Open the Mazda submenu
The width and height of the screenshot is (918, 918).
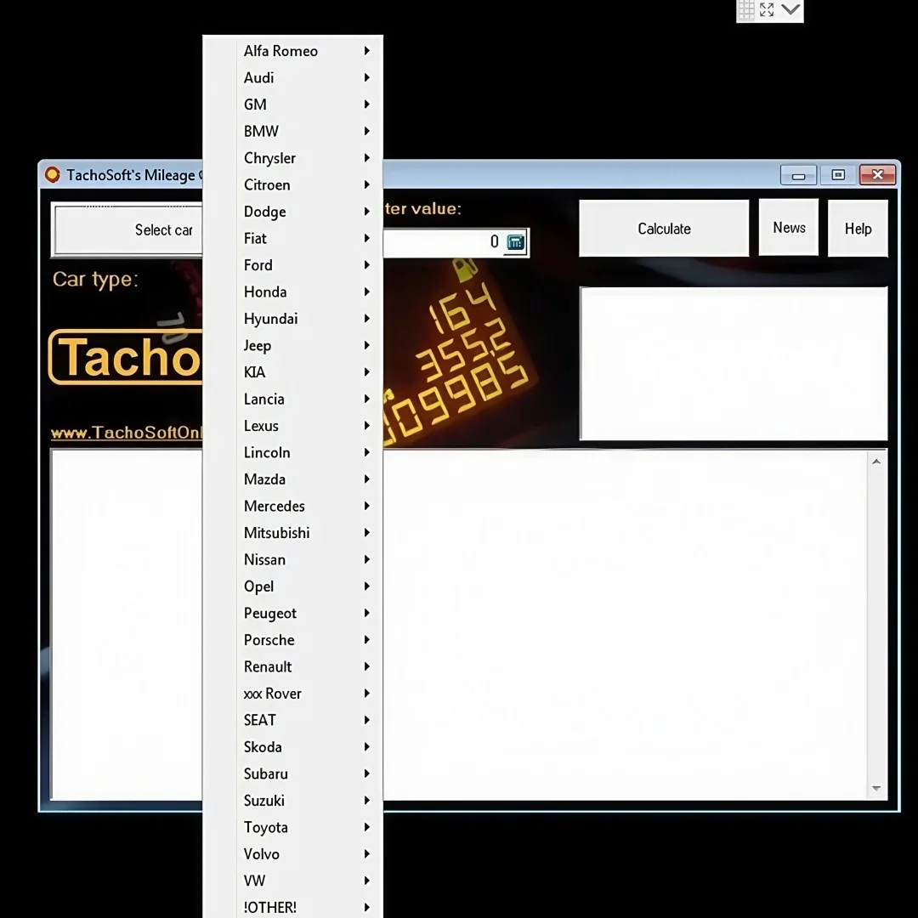292,479
